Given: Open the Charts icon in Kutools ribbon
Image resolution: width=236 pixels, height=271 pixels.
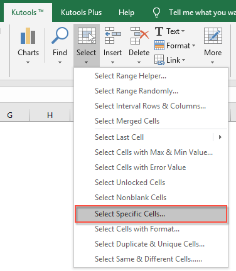Looking at the screenshot, I should (28, 36).
